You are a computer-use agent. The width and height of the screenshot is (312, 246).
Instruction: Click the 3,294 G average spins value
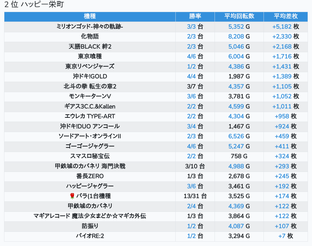239,236
